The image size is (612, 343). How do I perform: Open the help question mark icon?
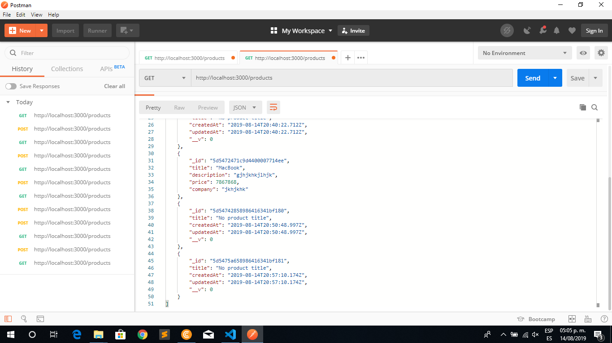coord(604,319)
